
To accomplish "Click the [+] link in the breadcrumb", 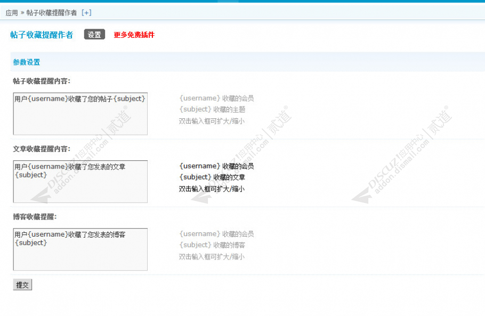I will tap(86, 13).
